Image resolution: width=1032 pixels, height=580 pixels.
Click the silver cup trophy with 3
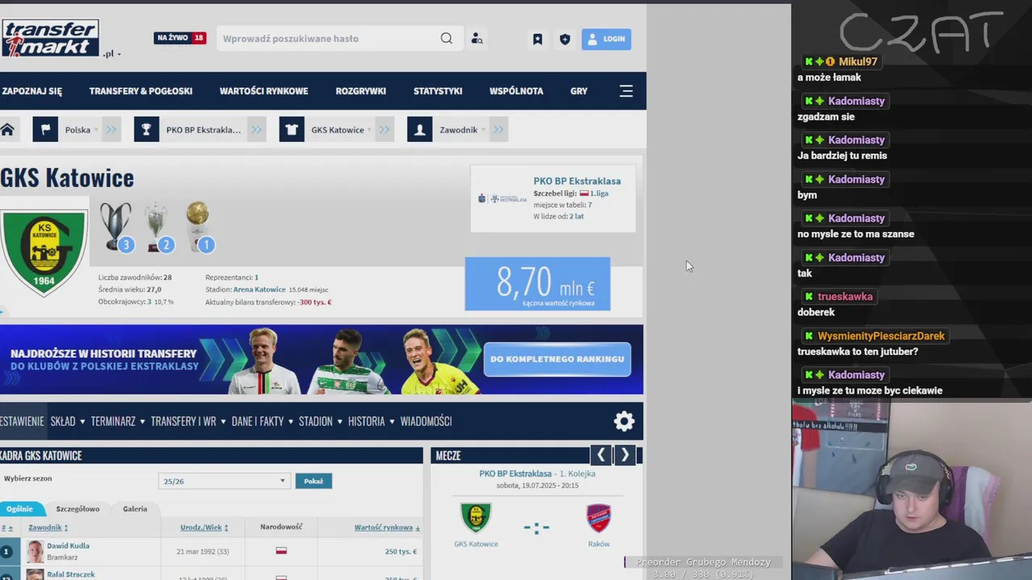(115, 226)
